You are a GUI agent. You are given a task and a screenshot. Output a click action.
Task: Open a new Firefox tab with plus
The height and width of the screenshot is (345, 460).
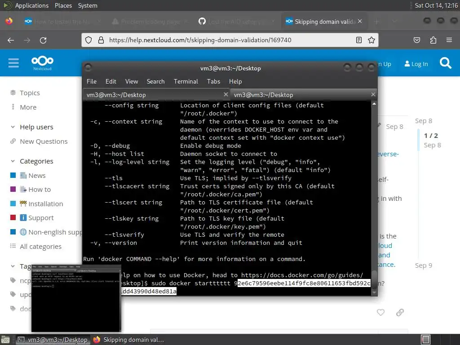pyautogui.click(x=377, y=22)
